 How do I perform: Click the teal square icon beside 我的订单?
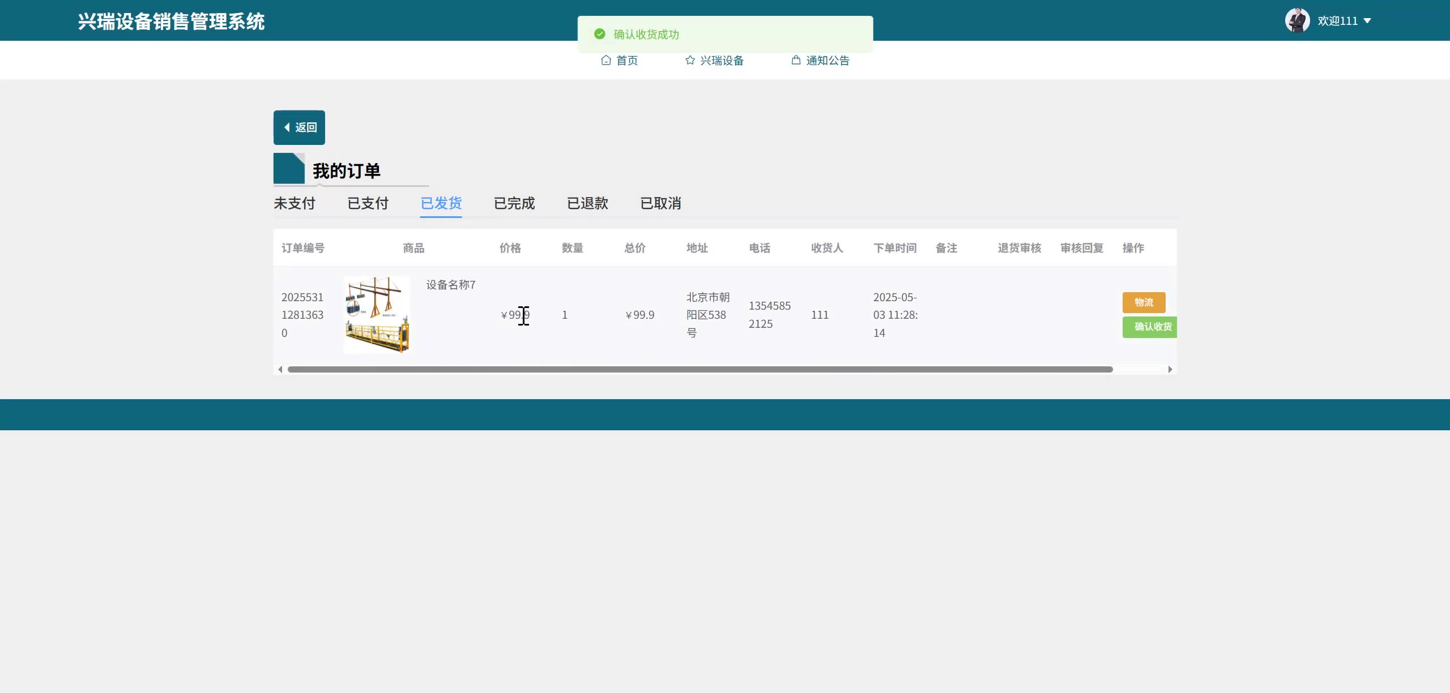(289, 168)
